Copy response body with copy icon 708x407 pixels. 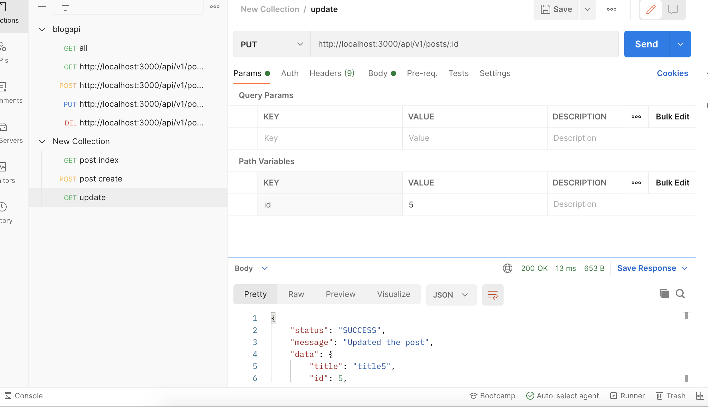pos(664,294)
